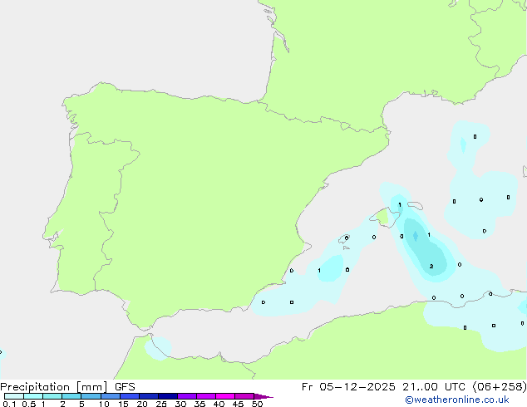Click the Menorca island outline on the map
The width and height of the screenshot is (527, 407).
click(x=415, y=205)
